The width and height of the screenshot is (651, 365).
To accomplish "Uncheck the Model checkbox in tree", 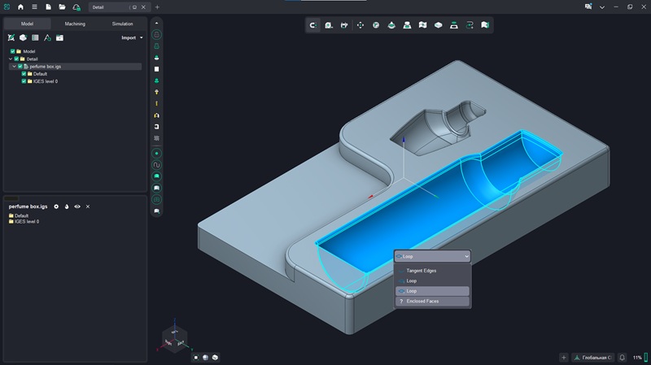I will (13, 51).
